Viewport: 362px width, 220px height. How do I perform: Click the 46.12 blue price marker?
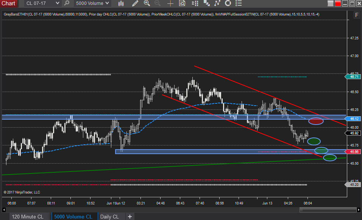tap(353, 119)
